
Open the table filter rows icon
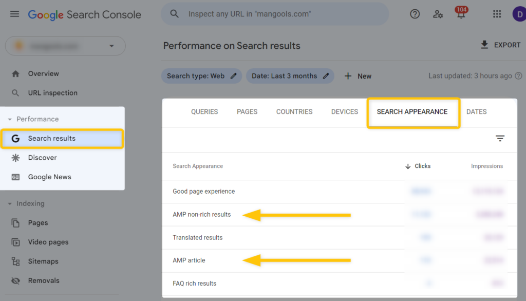coord(500,138)
